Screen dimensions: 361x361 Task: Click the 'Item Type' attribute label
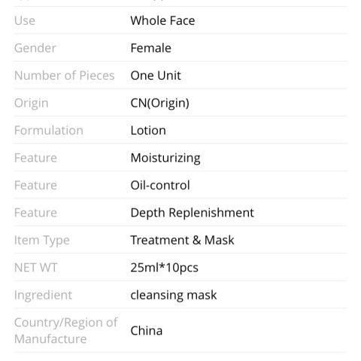click(42, 241)
